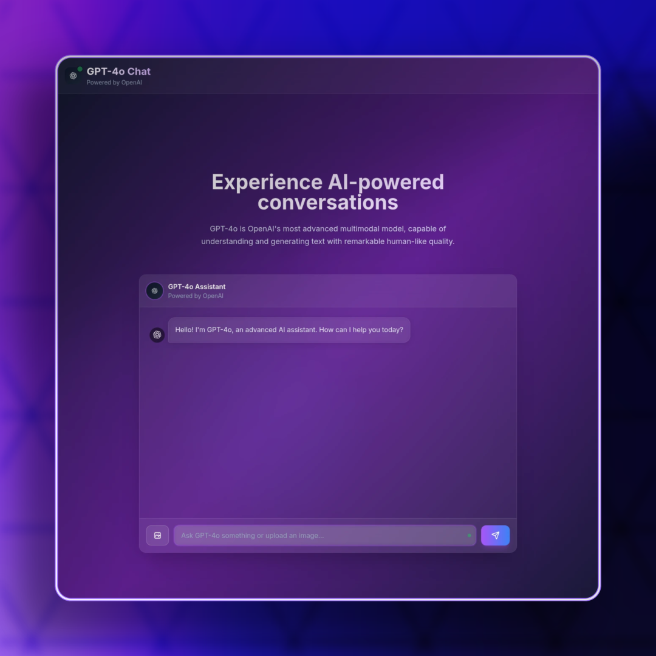Click the green online status dot in header
The width and height of the screenshot is (656, 656).
pos(81,68)
